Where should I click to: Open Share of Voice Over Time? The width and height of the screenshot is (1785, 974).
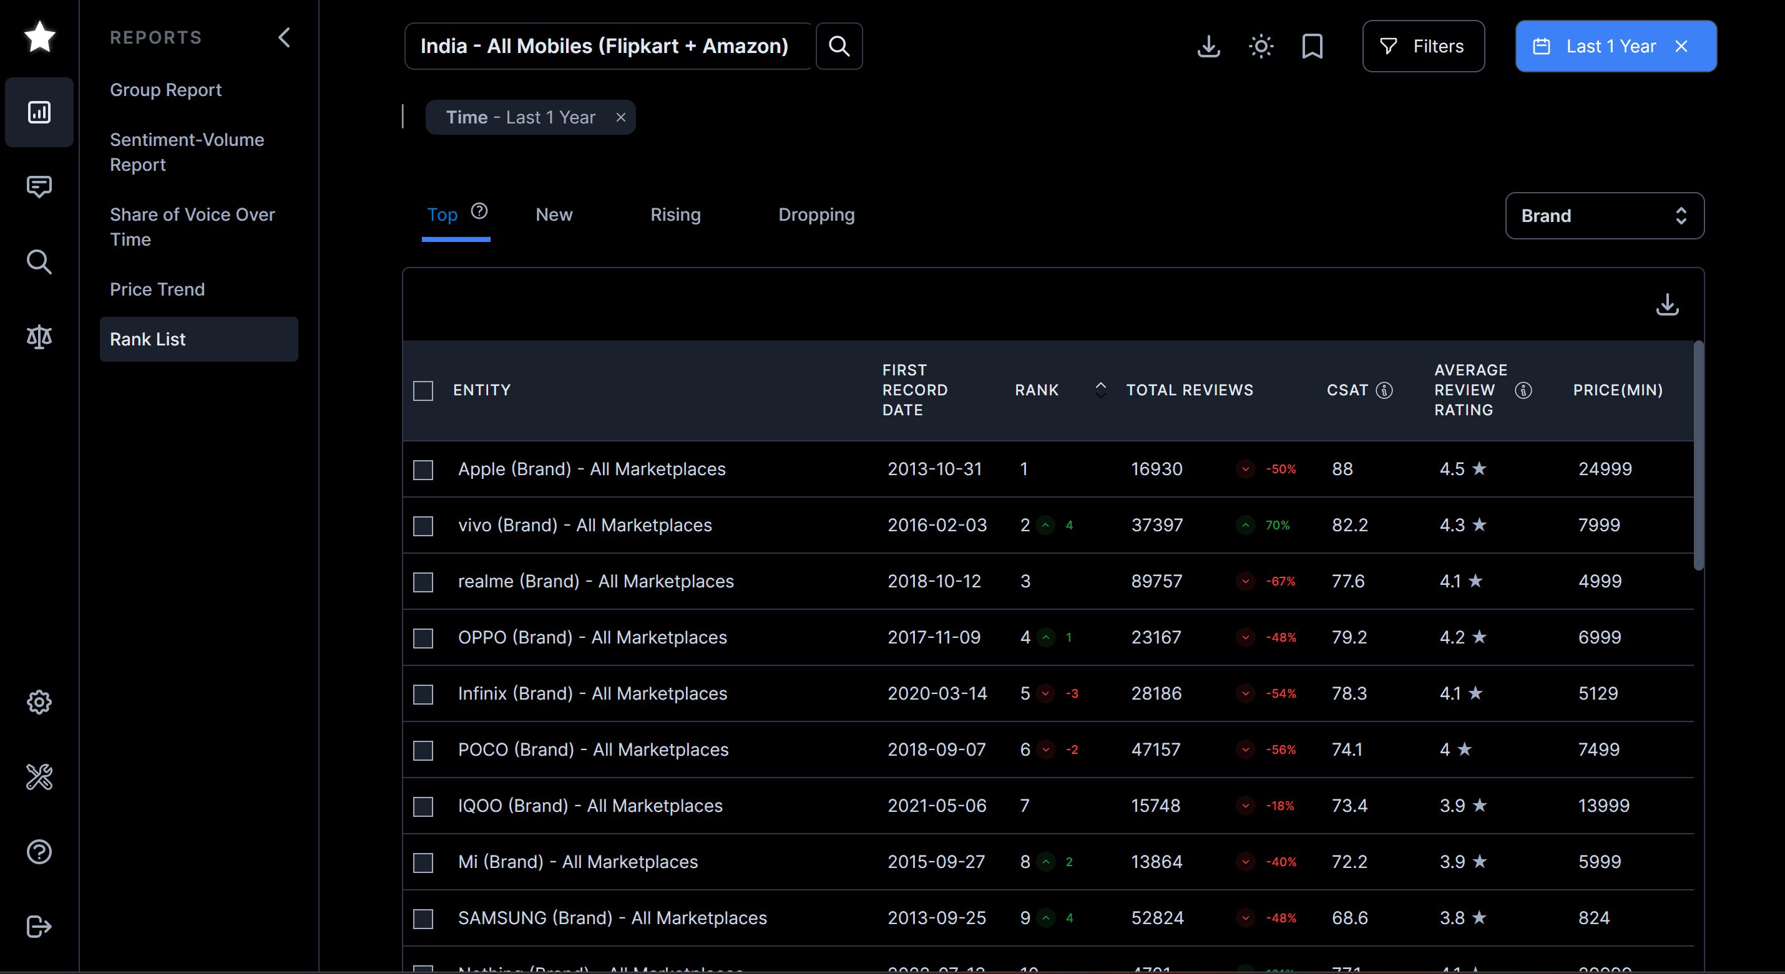(x=192, y=227)
